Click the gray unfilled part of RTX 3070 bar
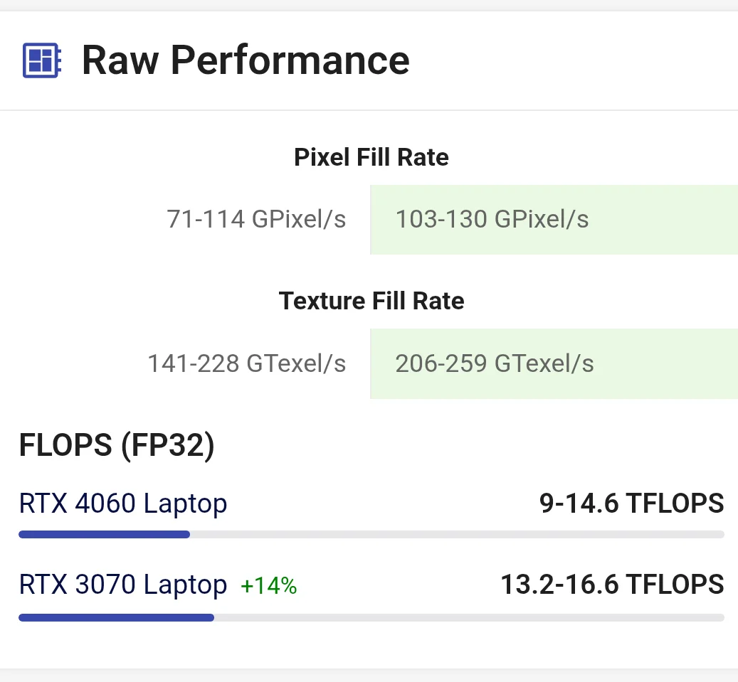 point(470,618)
